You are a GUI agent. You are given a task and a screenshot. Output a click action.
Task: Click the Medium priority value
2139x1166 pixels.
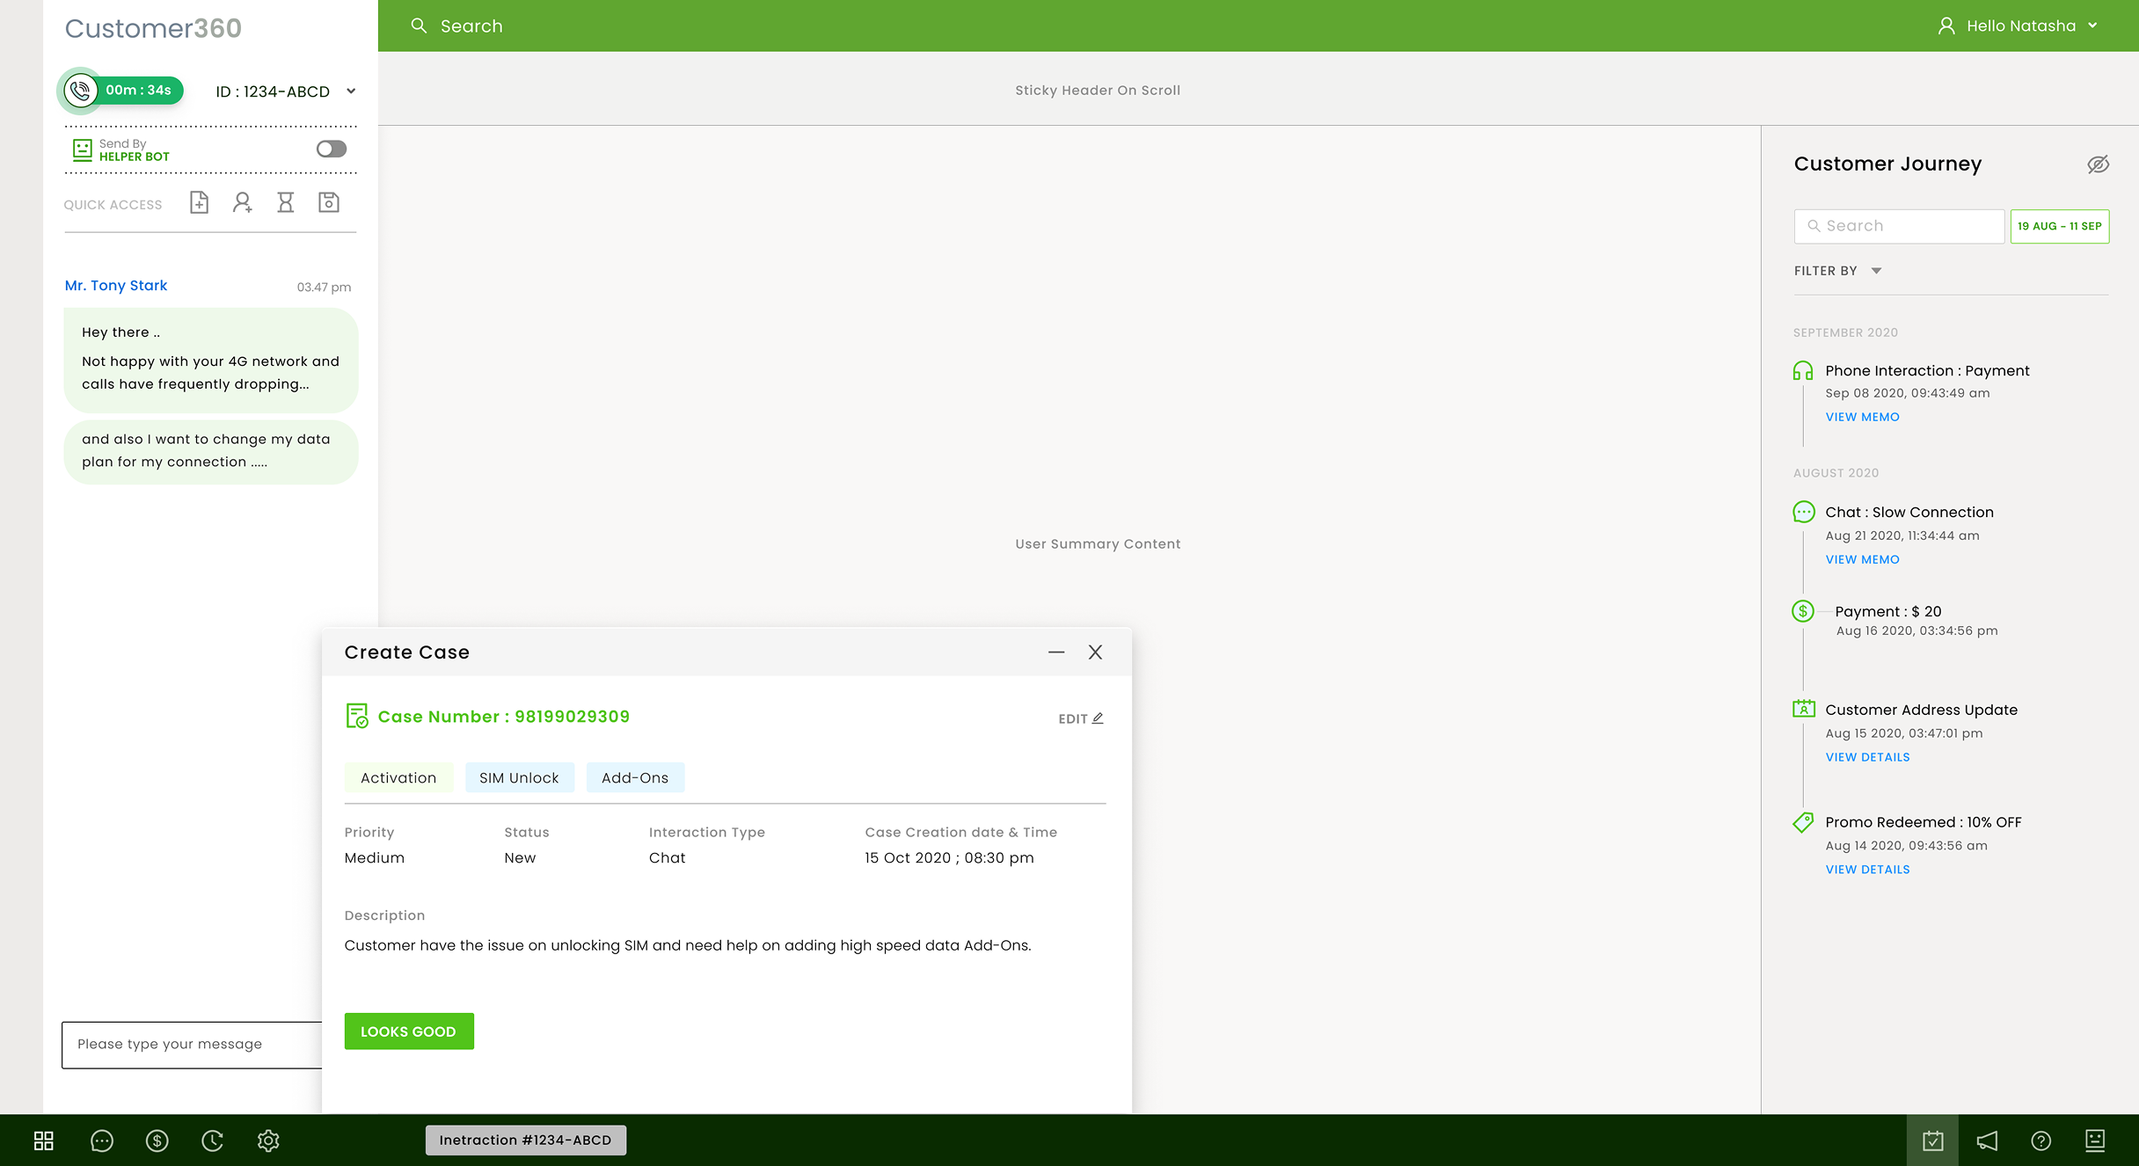375,857
